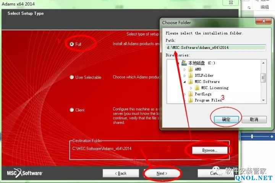Screen dimensions: 275x183
Task: Click the MSC.Licensing folder icon
Action: [x=197, y=88]
